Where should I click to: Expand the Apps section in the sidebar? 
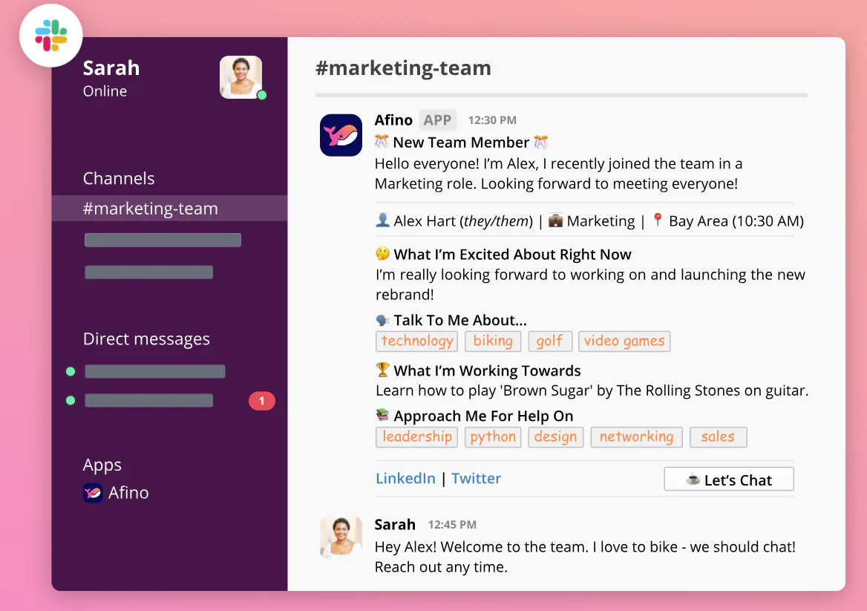pyautogui.click(x=102, y=465)
